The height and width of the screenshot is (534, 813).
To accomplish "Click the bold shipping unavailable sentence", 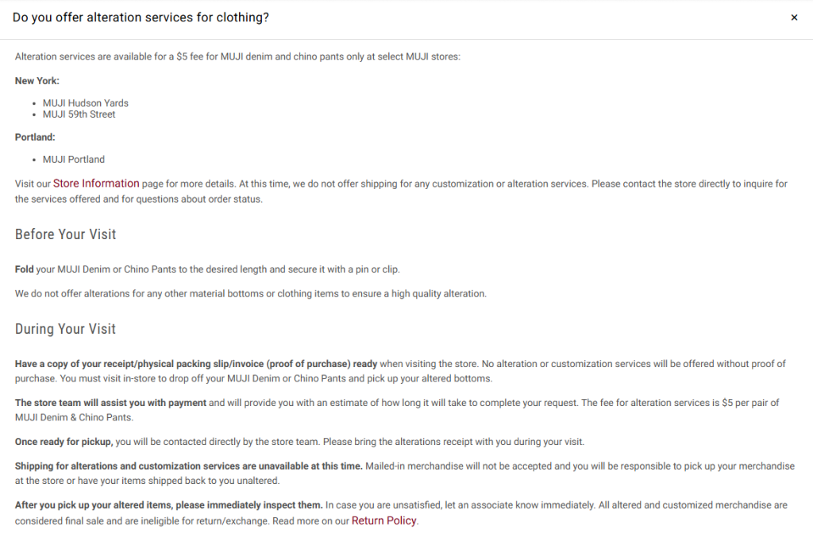I will [189, 466].
